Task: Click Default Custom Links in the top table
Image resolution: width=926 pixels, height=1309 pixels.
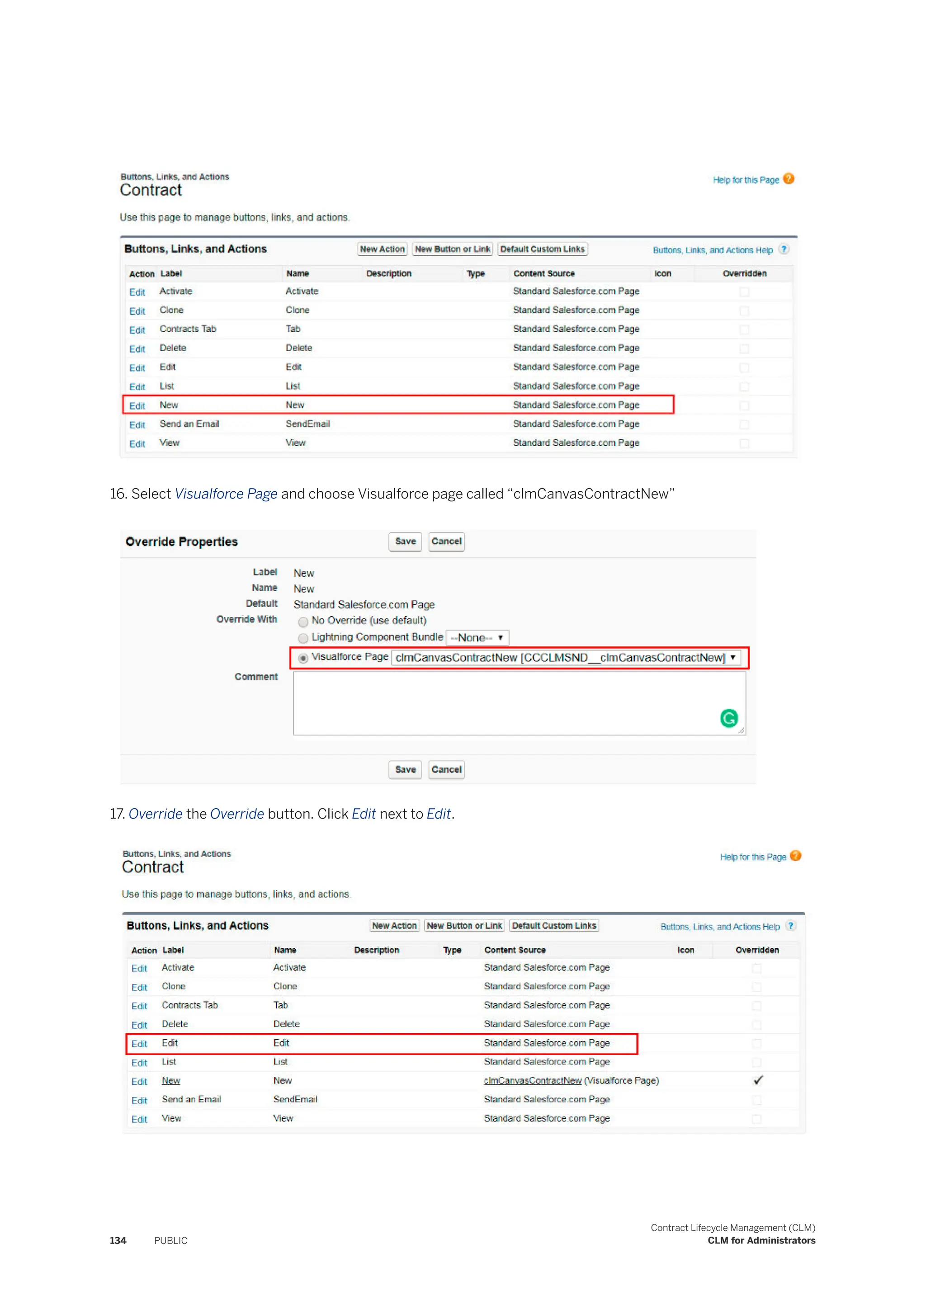Action: (x=543, y=249)
